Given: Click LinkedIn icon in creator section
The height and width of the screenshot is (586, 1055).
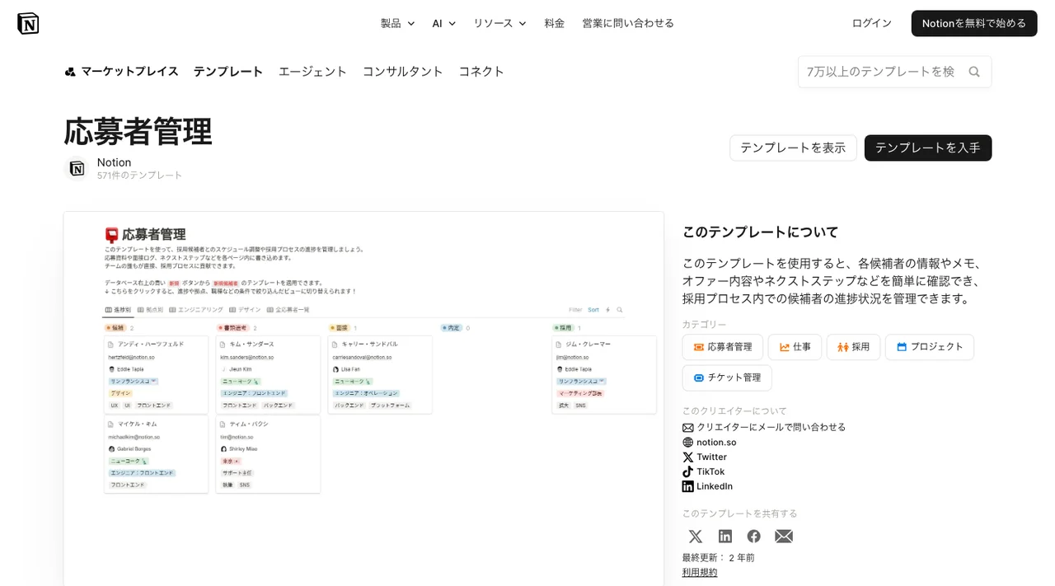Looking at the screenshot, I should [x=688, y=486].
